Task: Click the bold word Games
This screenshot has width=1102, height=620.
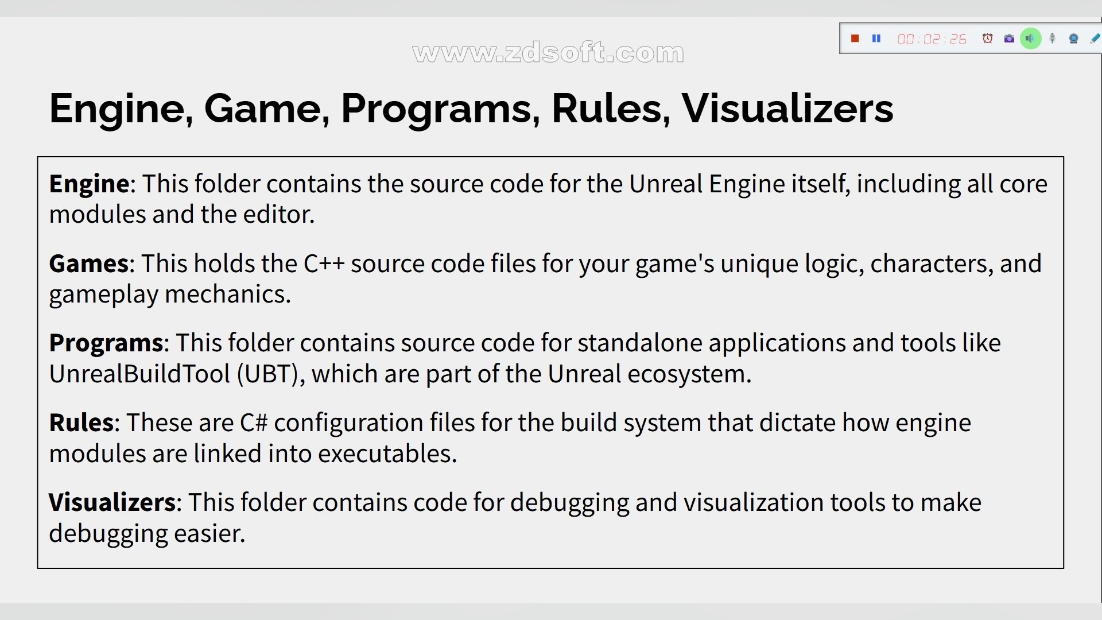Action: (x=89, y=263)
